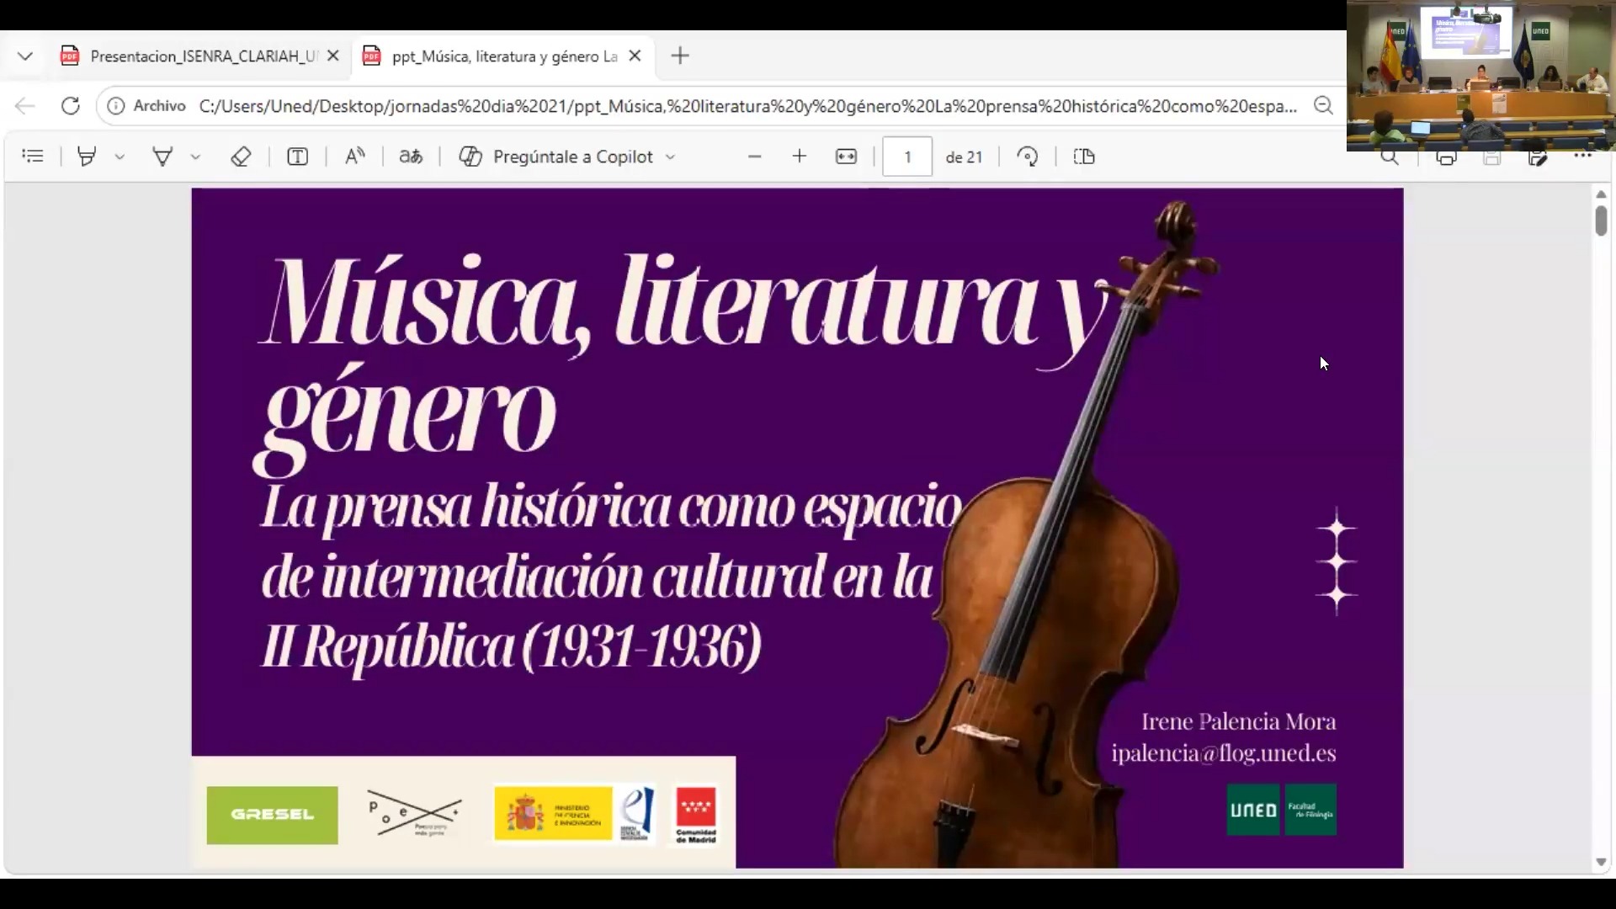Click the Comunidad de Madrid logo

click(696, 814)
